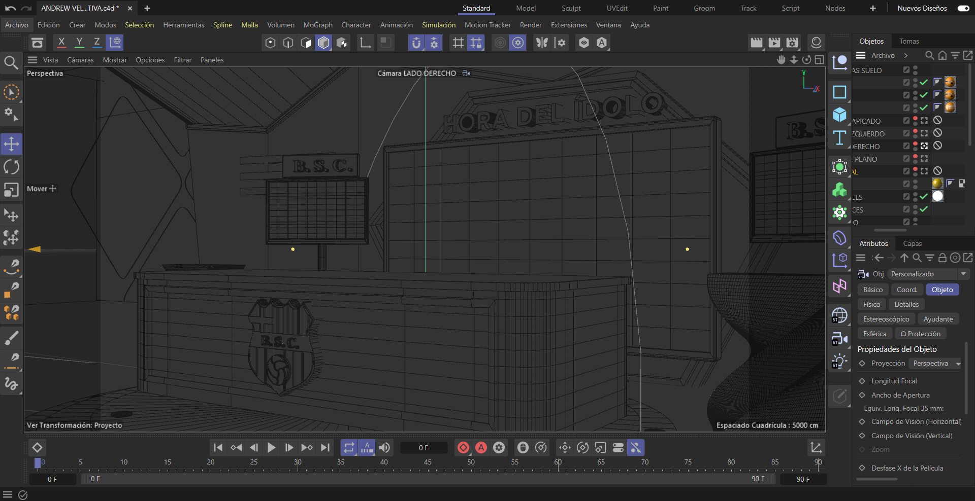The width and height of the screenshot is (975, 501).
Task: Toggle visibility dots for PLANO object
Action: pyautogui.click(x=915, y=159)
